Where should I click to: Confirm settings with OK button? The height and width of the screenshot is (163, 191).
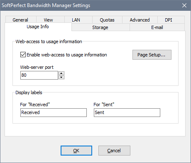[x=76, y=151]
